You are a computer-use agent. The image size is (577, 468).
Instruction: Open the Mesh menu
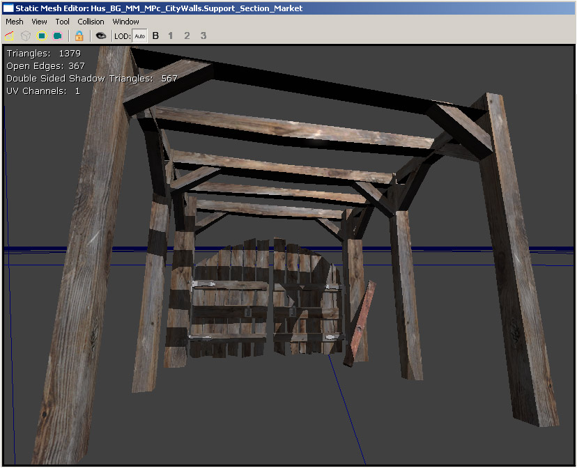(x=14, y=22)
